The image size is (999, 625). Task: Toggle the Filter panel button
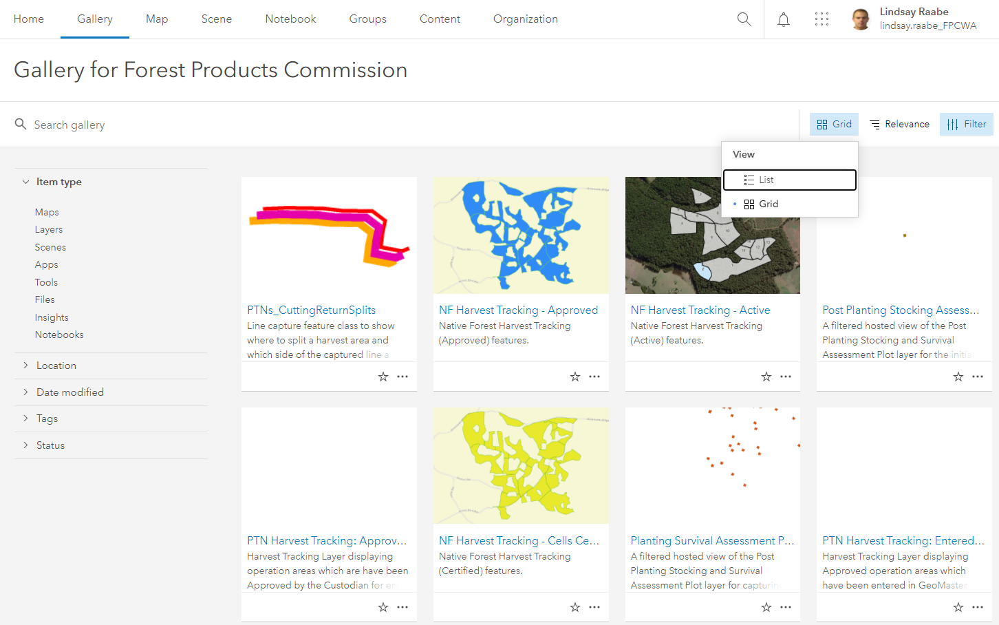point(967,124)
